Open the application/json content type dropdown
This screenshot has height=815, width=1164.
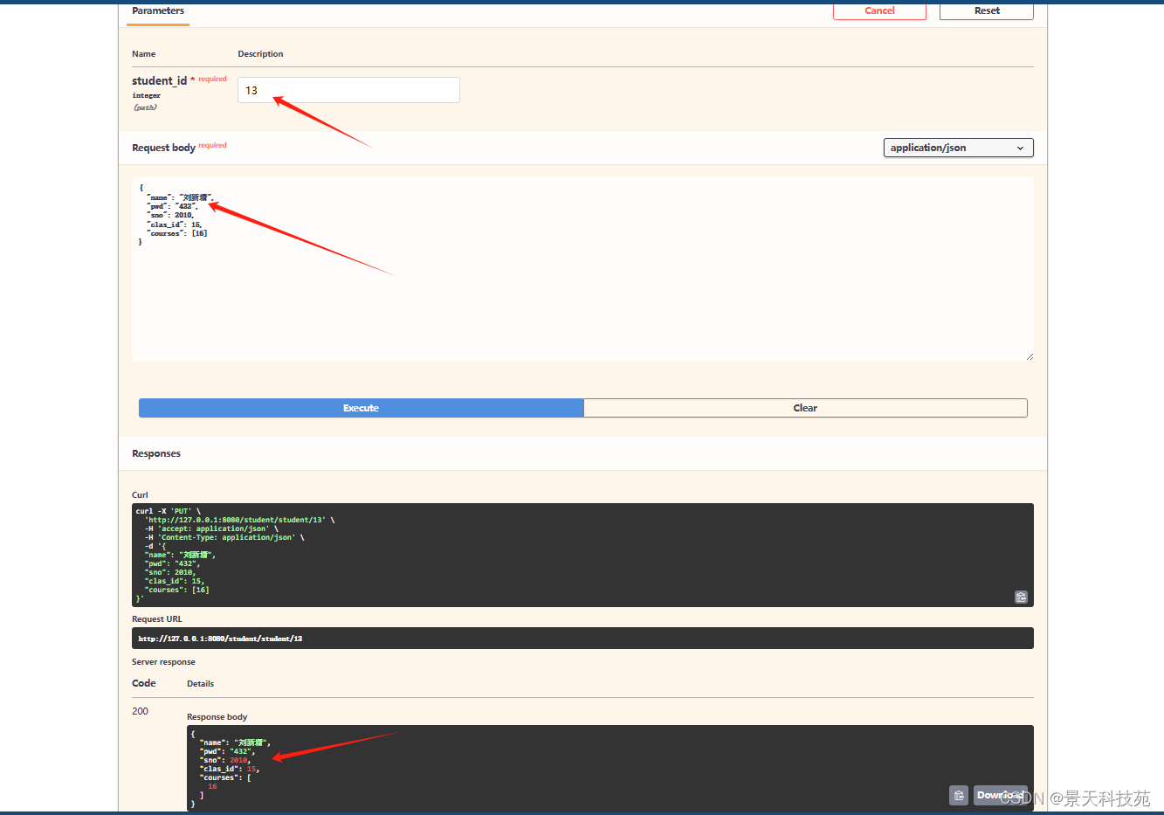[x=958, y=148]
